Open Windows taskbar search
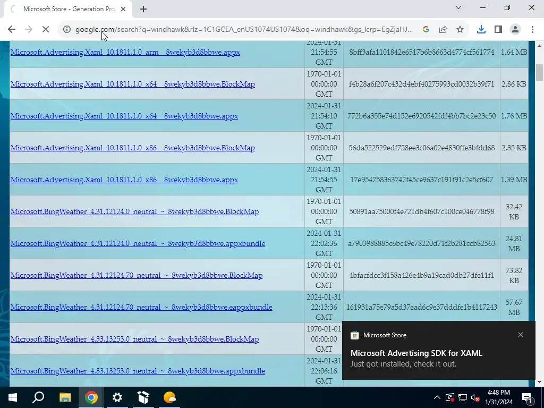Viewport: 544px width, 408px height. point(38,397)
